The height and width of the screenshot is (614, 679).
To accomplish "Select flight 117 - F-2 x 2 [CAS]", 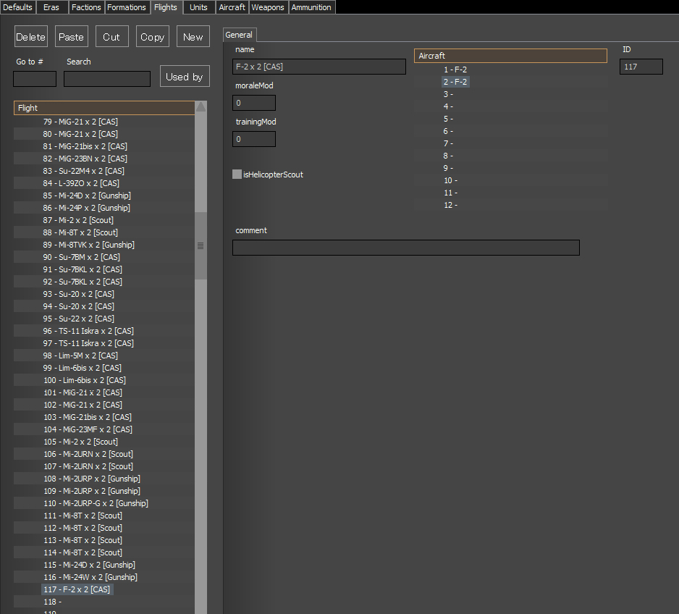I will pyautogui.click(x=77, y=589).
